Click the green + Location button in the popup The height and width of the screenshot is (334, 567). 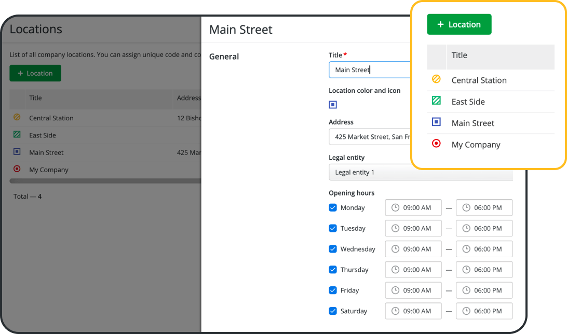pos(459,24)
